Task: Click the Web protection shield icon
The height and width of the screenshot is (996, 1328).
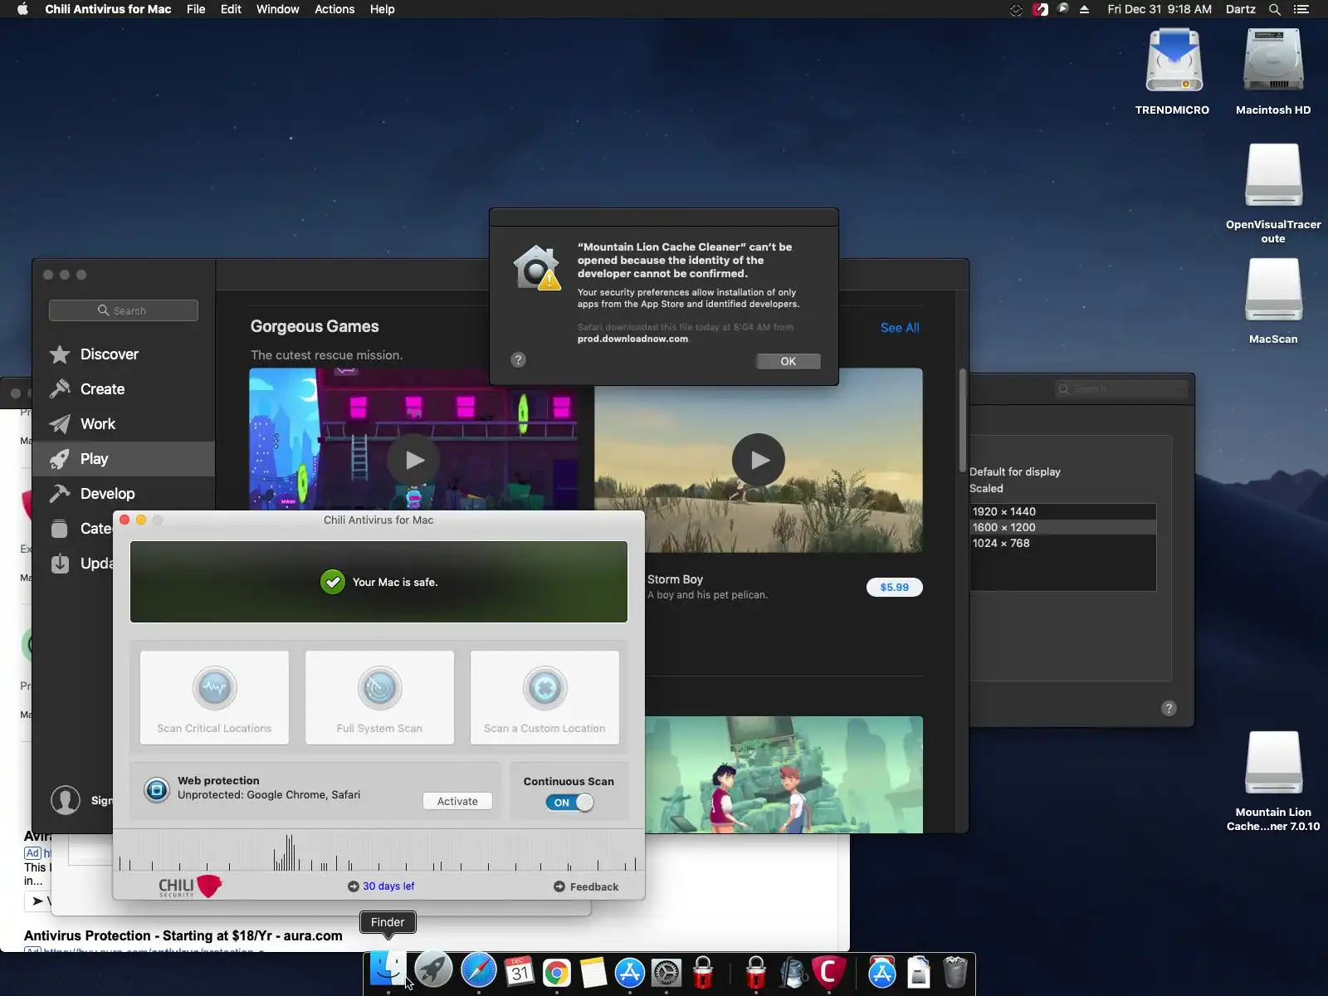Action: coord(156,789)
